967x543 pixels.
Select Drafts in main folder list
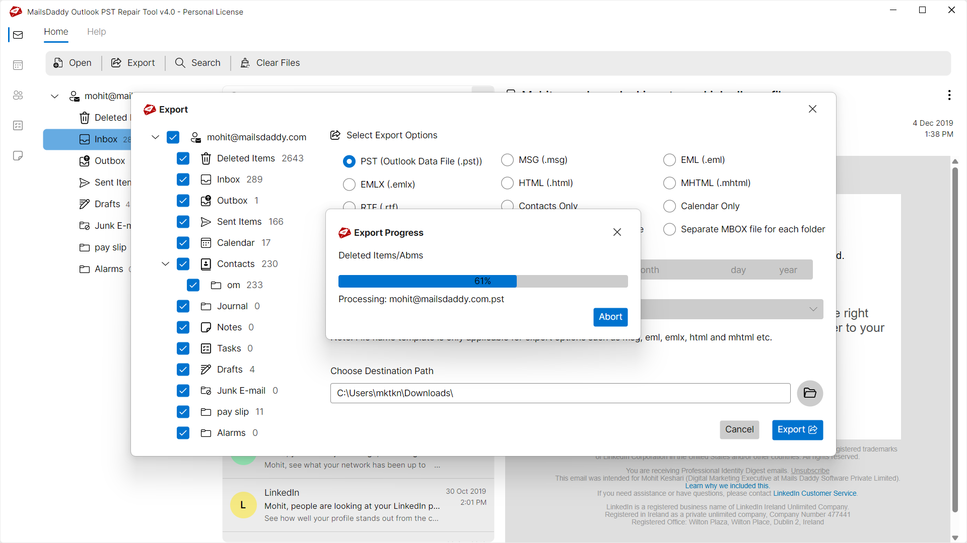(107, 204)
